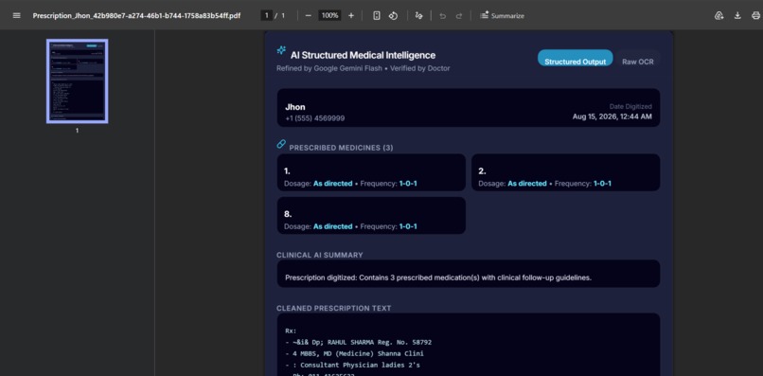Toggle fit to page icon
Image resolution: width=763 pixels, height=376 pixels.
(x=376, y=15)
